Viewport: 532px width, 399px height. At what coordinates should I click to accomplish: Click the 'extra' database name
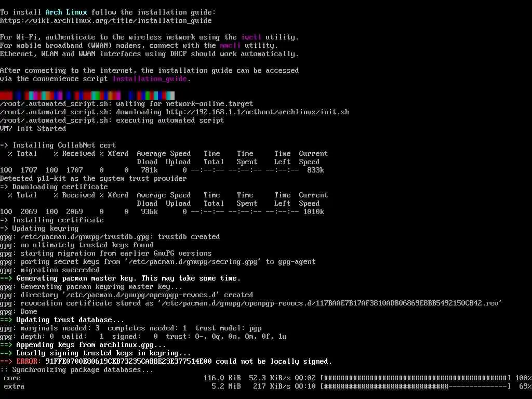click(x=14, y=387)
